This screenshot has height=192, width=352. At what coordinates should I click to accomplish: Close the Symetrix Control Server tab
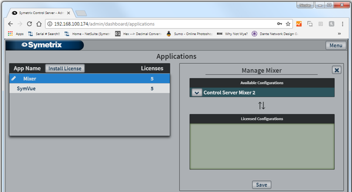coord(68,13)
